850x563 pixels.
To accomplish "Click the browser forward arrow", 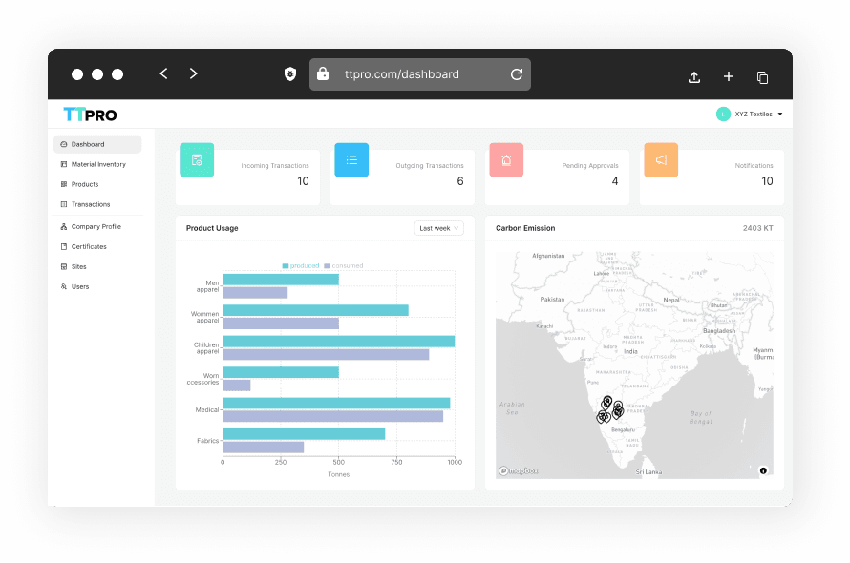I will tap(194, 73).
